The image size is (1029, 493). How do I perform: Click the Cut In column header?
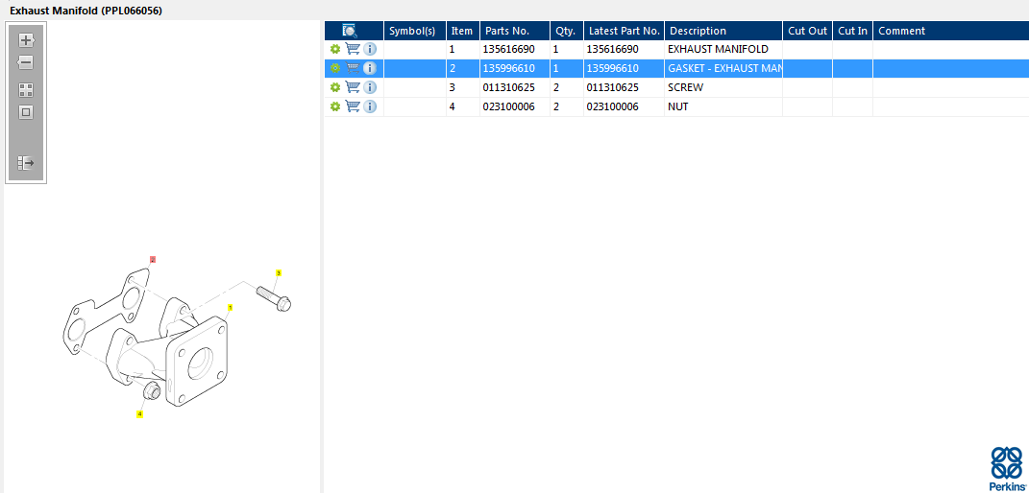(852, 31)
